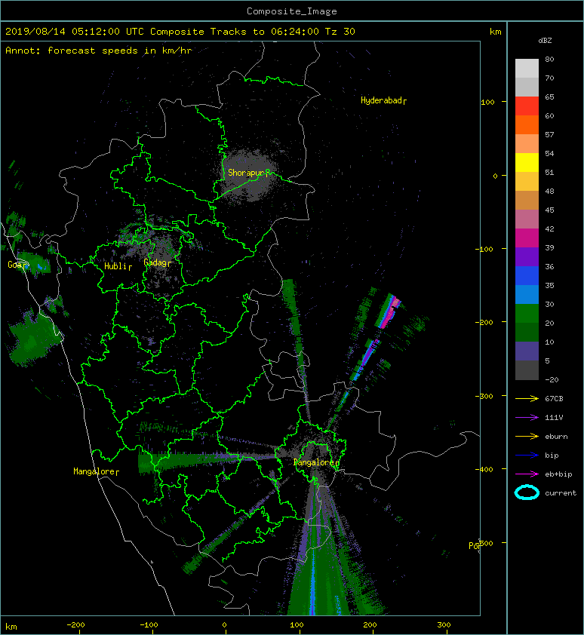Click the '-20' value on dBZ scale

(552, 380)
